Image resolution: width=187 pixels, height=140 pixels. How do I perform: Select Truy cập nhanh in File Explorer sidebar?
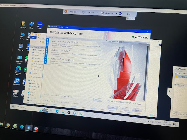(38, 47)
